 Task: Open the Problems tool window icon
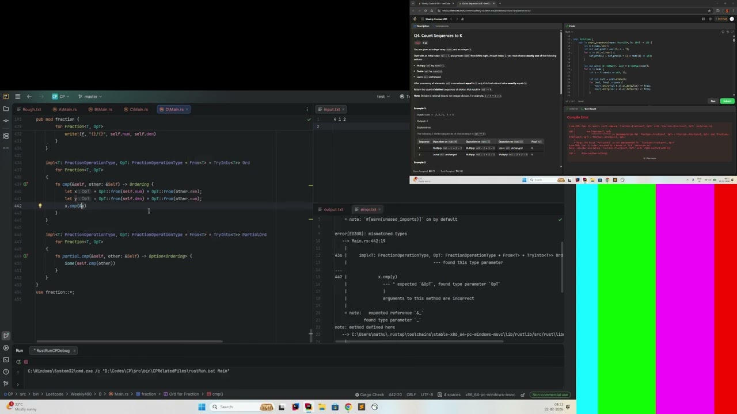(6, 372)
